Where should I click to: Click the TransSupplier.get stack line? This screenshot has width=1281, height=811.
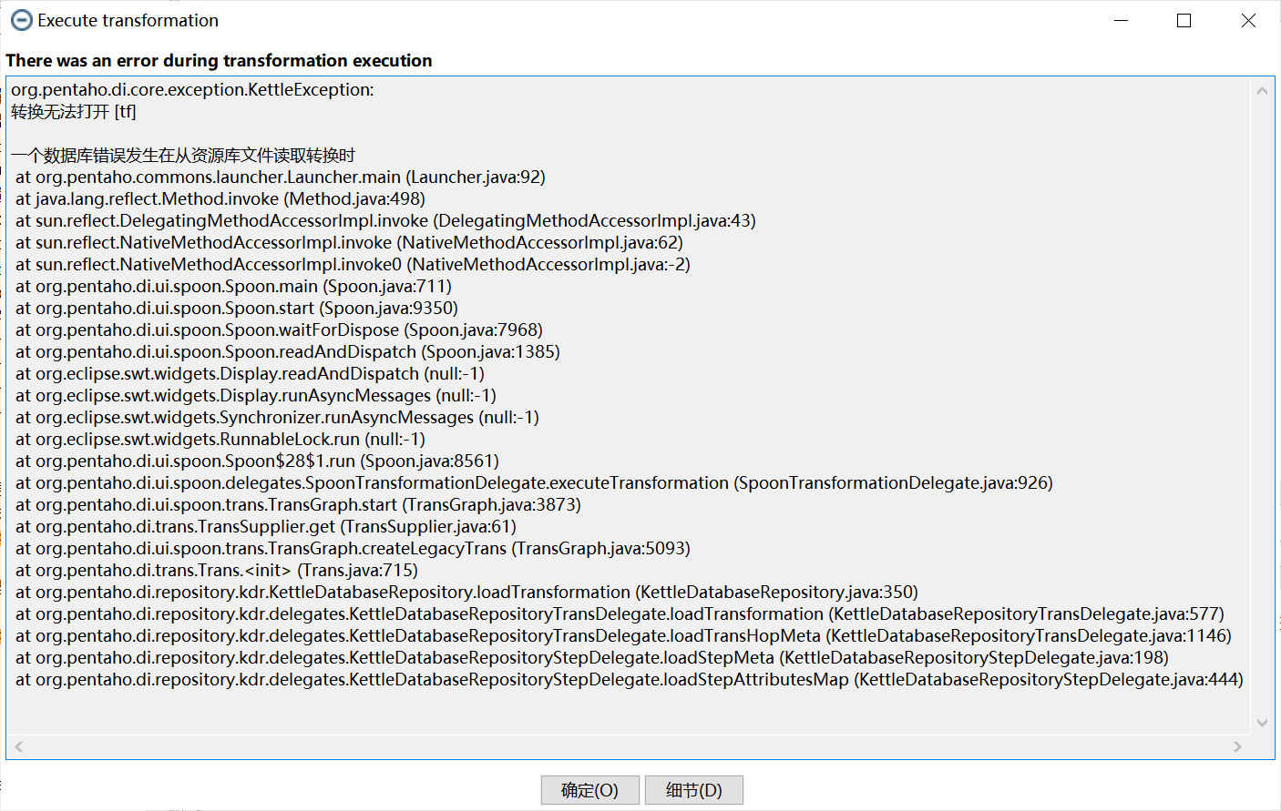(266, 527)
